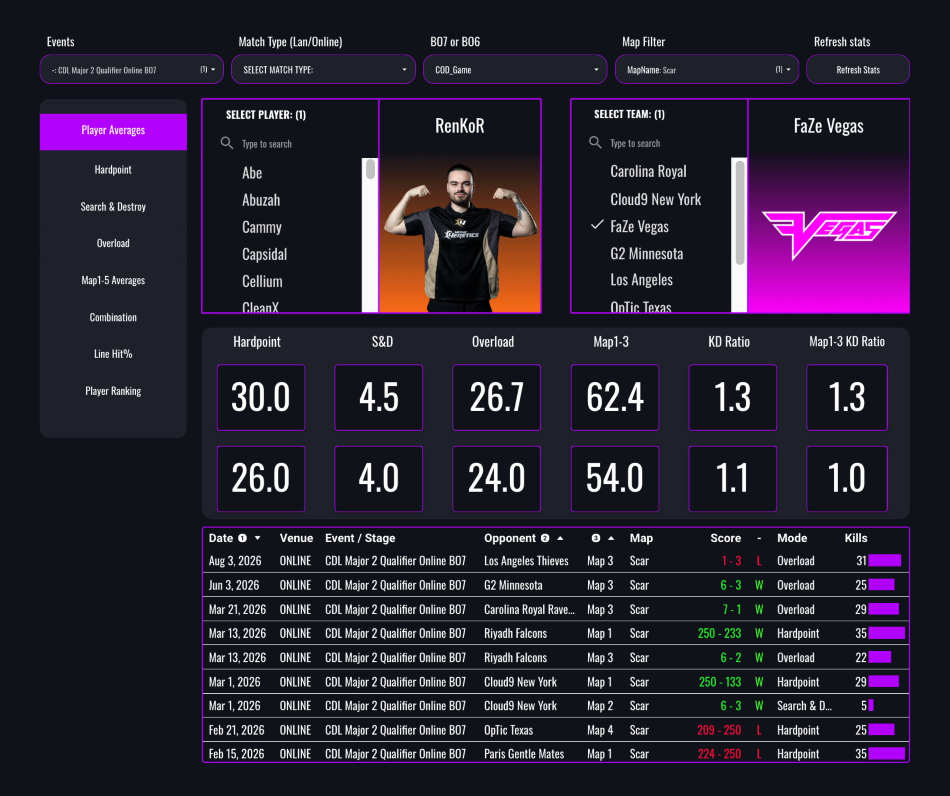Click Date column sort arrow icon

(258, 538)
